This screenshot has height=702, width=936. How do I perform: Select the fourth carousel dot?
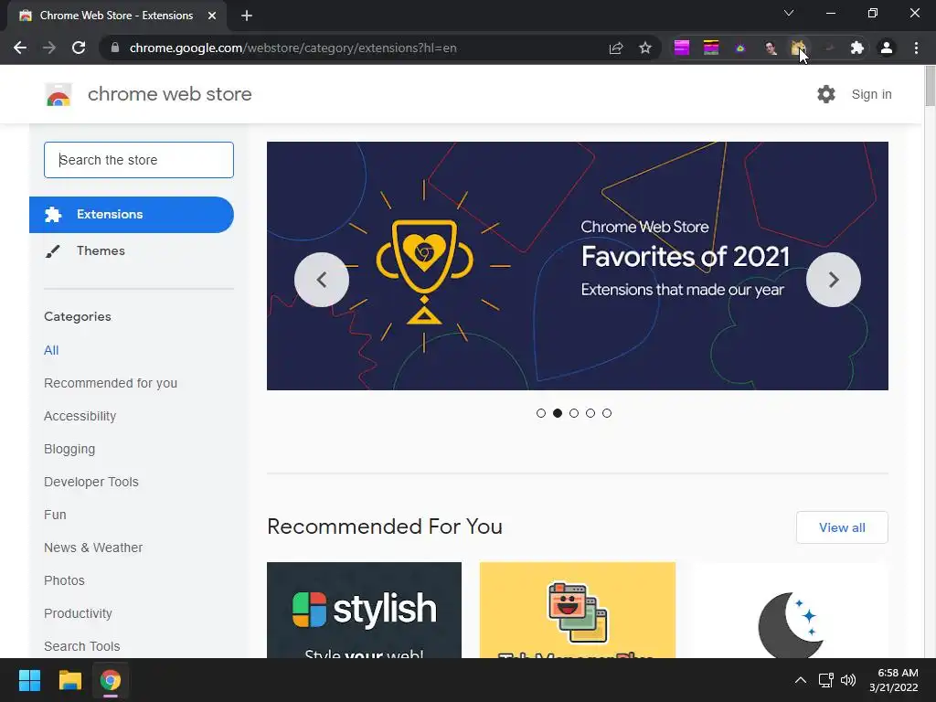590,413
